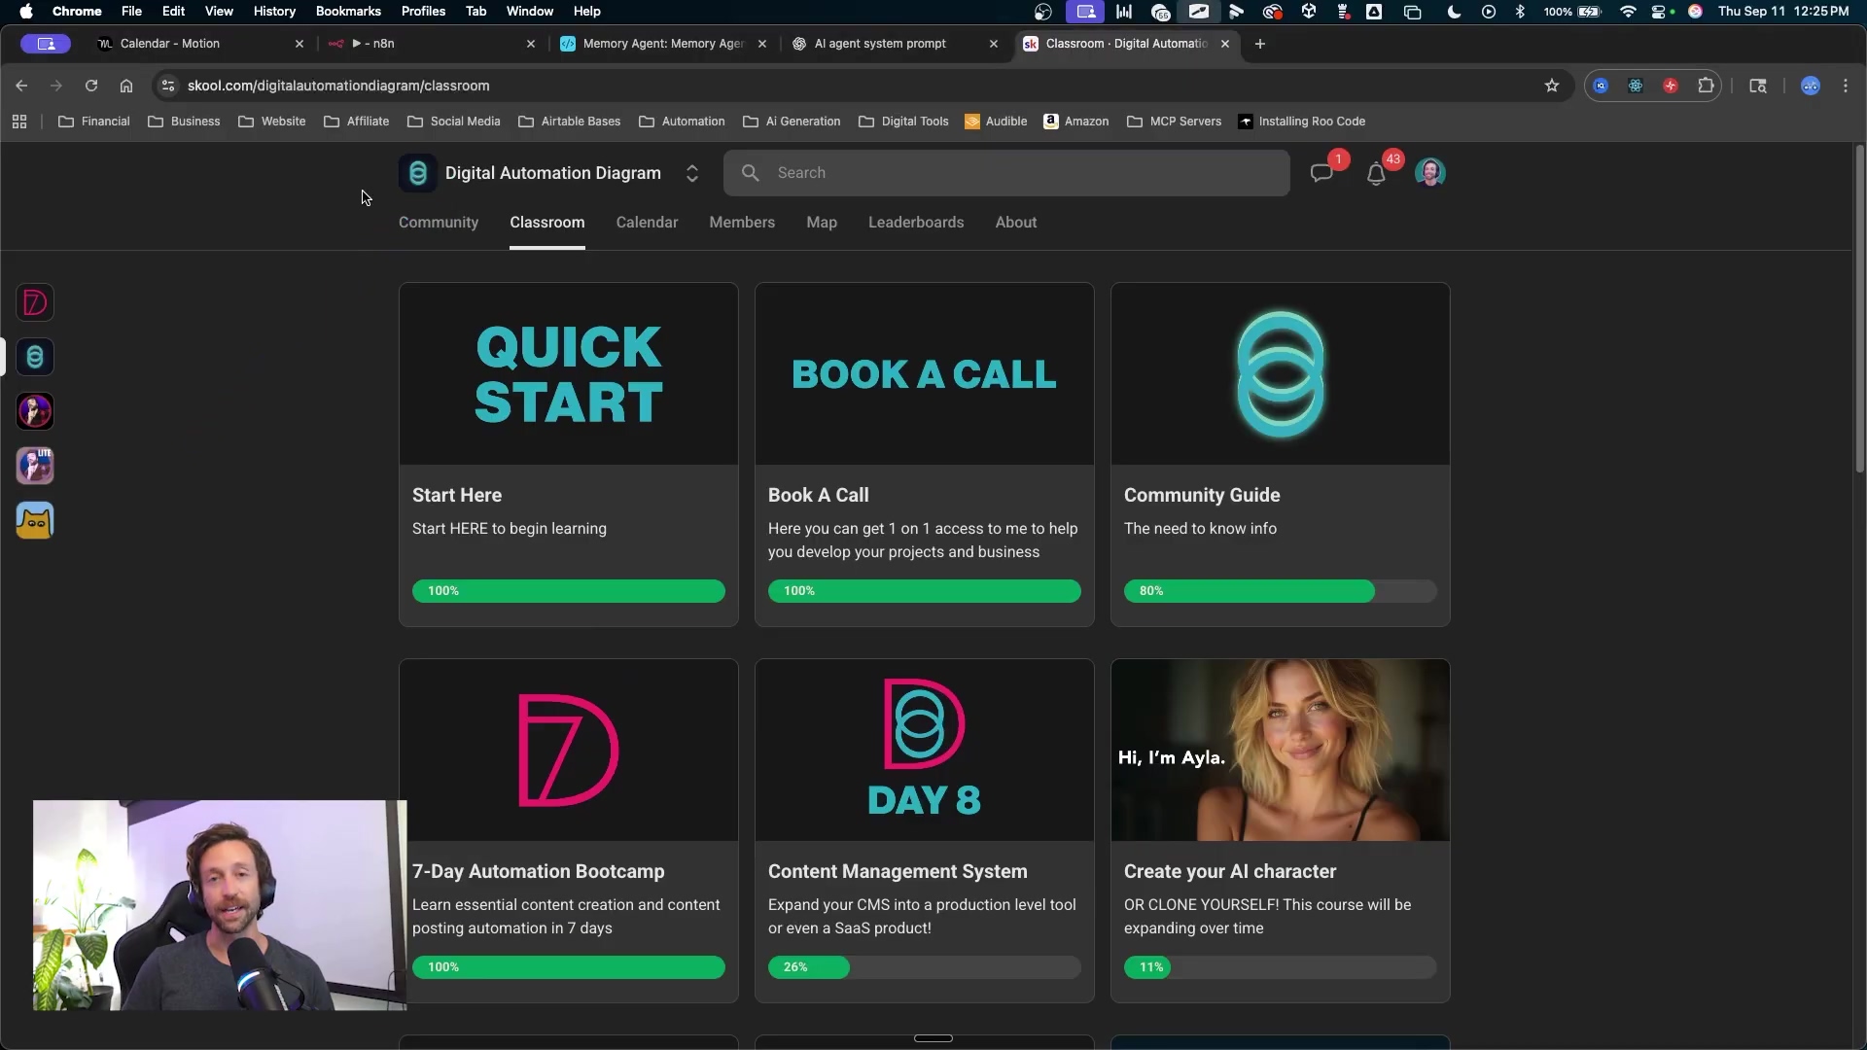Open the Automation bookmarks folder
Viewport: 1867px width, 1050px height.
[x=682, y=122]
